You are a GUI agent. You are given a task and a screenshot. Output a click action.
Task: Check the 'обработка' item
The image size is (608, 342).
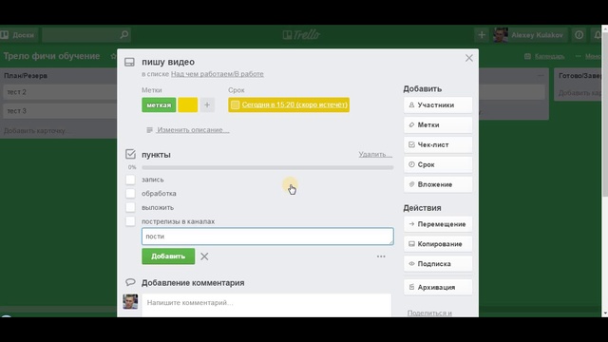tap(130, 194)
